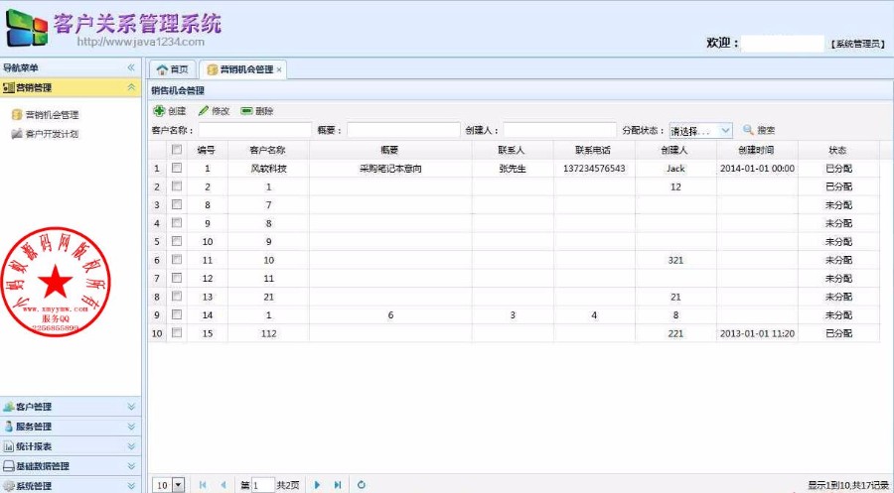Click the 统计报表 panel icon
The image size is (894, 493).
[9, 446]
